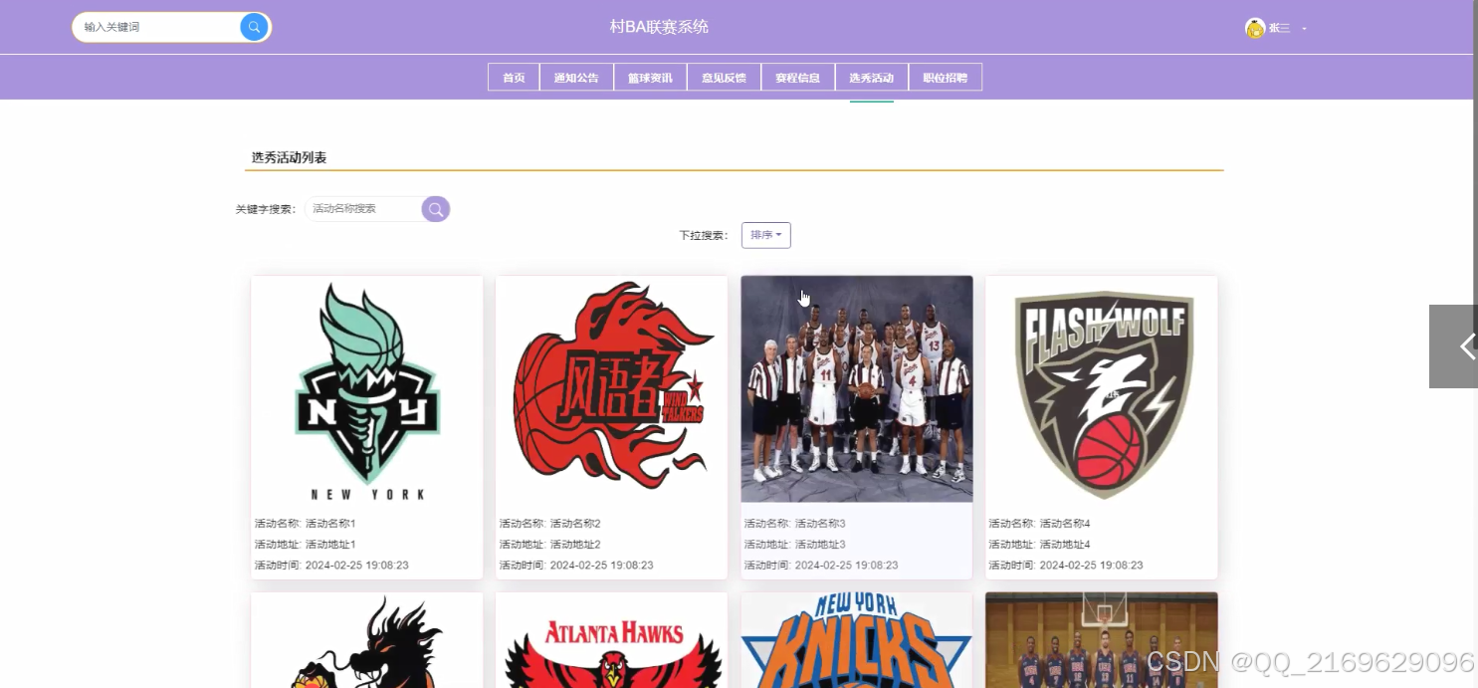Click the blue search icon in header
Image resolution: width=1478 pixels, height=688 pixels.
click(x=254, y=27)
